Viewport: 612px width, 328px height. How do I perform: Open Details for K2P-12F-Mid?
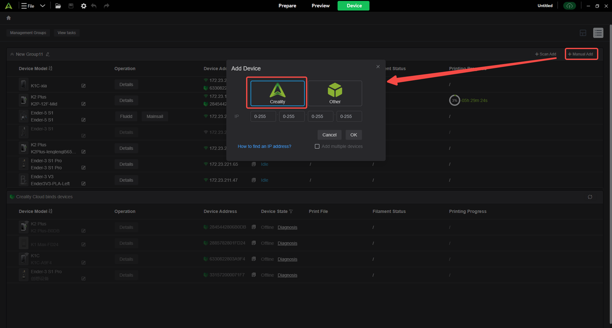coord(126,100)
